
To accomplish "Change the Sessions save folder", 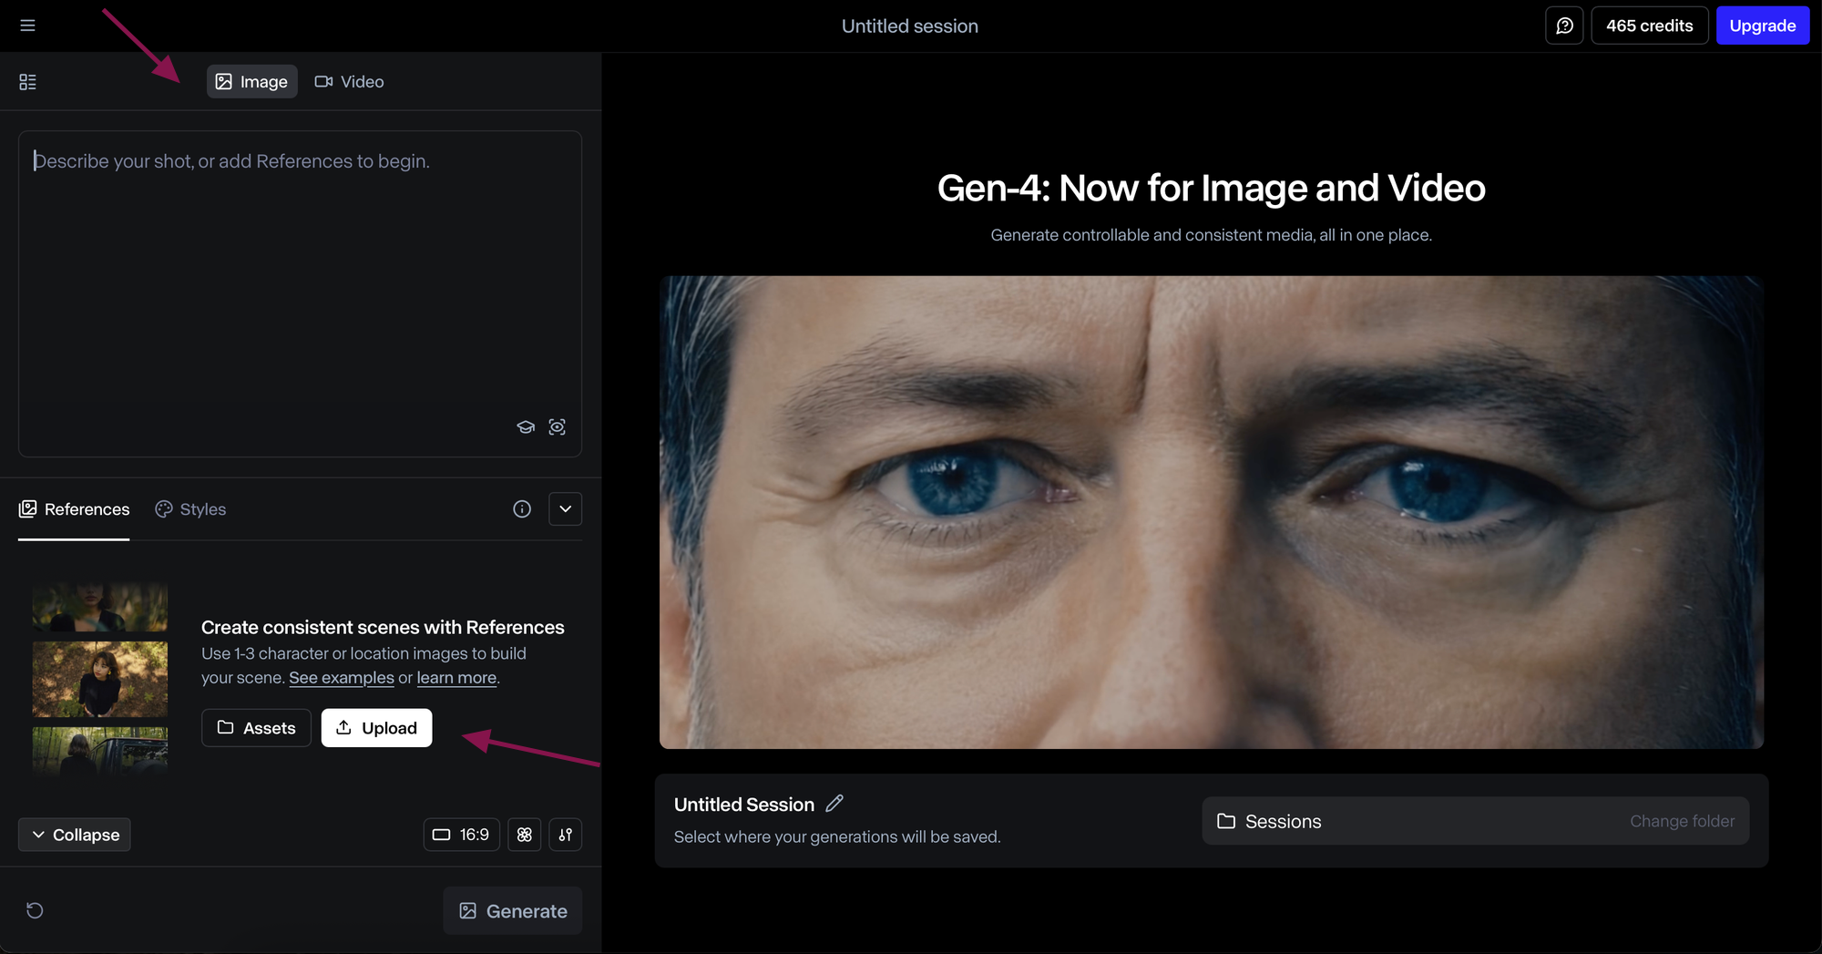I will 1682,821.
